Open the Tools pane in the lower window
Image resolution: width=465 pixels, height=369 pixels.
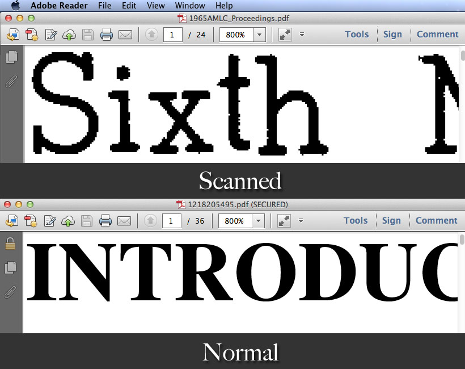pos(356,221)
